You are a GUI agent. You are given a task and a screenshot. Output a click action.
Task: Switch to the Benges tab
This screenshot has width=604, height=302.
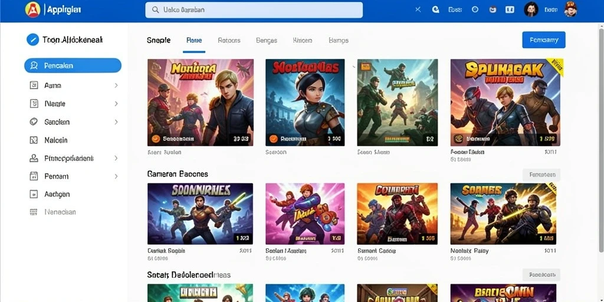pyautogui.click(x=267, y=40)
